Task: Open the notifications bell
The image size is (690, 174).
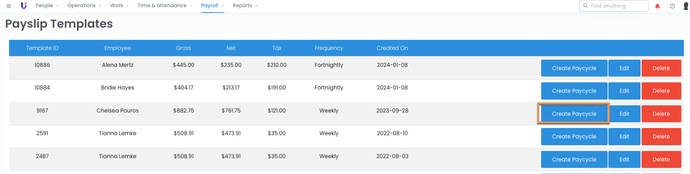Action: [x=657, y=6]
